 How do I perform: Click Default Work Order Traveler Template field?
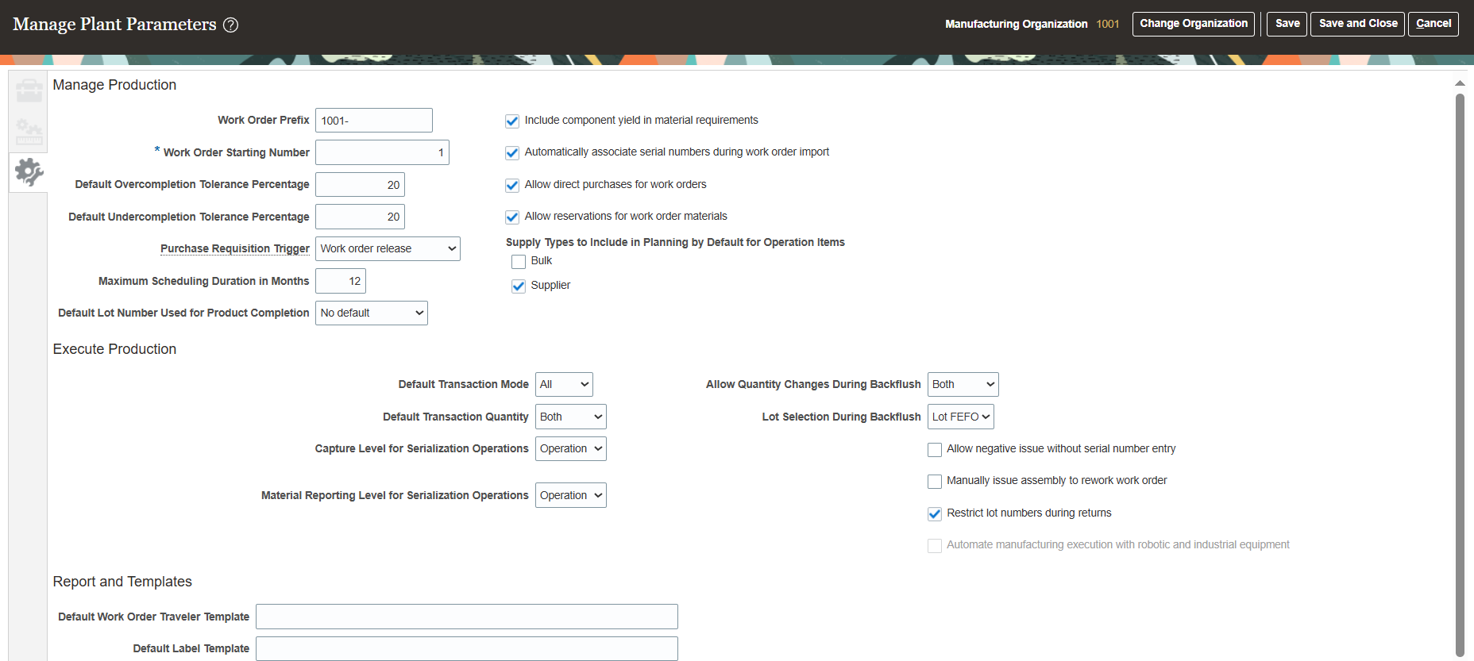pos(467,617)
